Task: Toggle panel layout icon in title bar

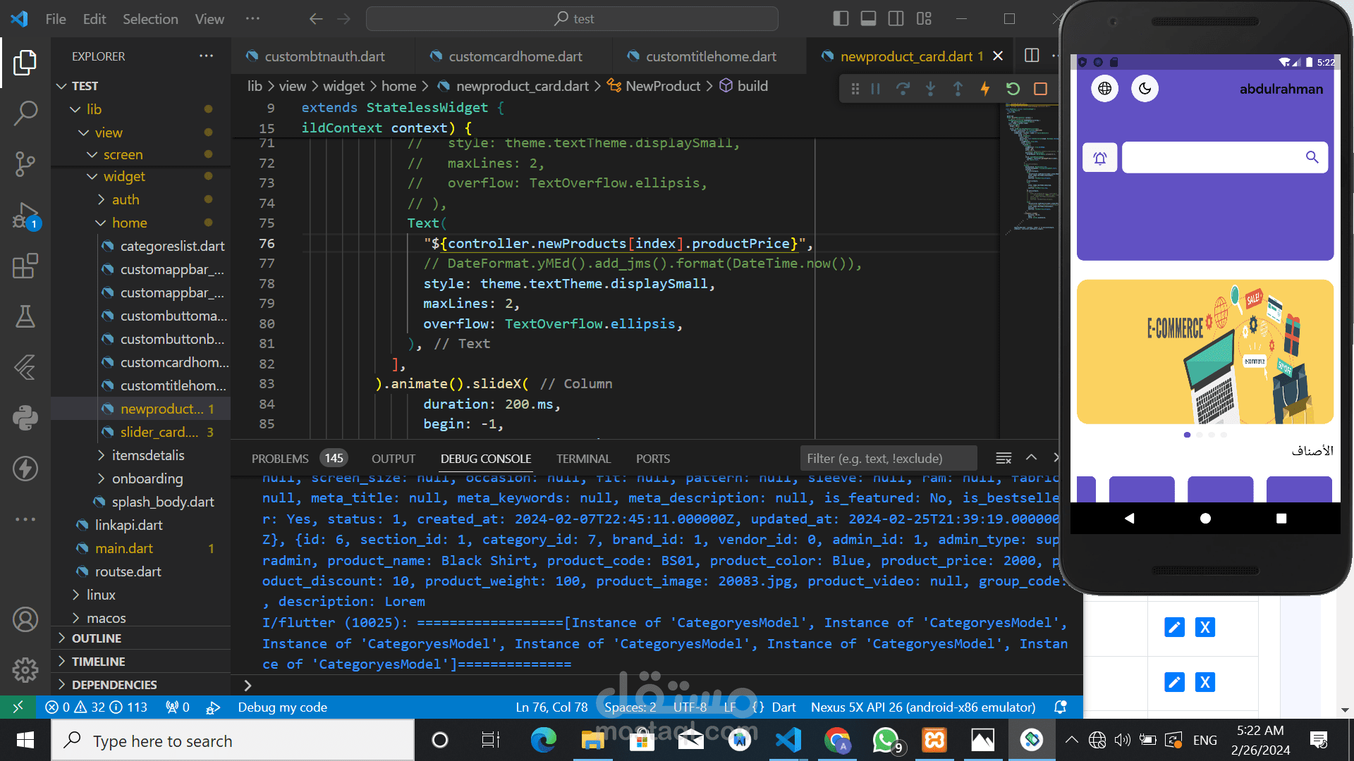Action: click(868, 19)
